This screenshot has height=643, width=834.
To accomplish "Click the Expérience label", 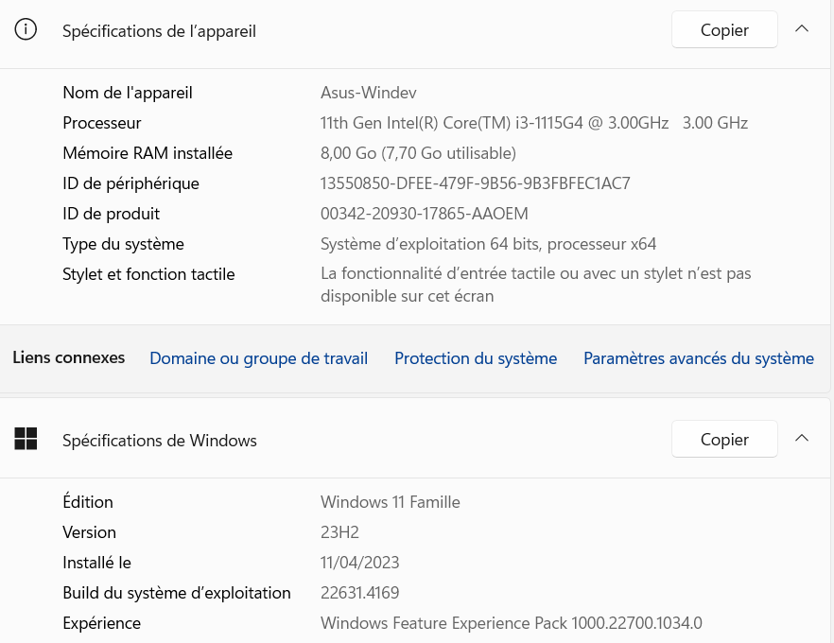I will [x=101, y=623].
